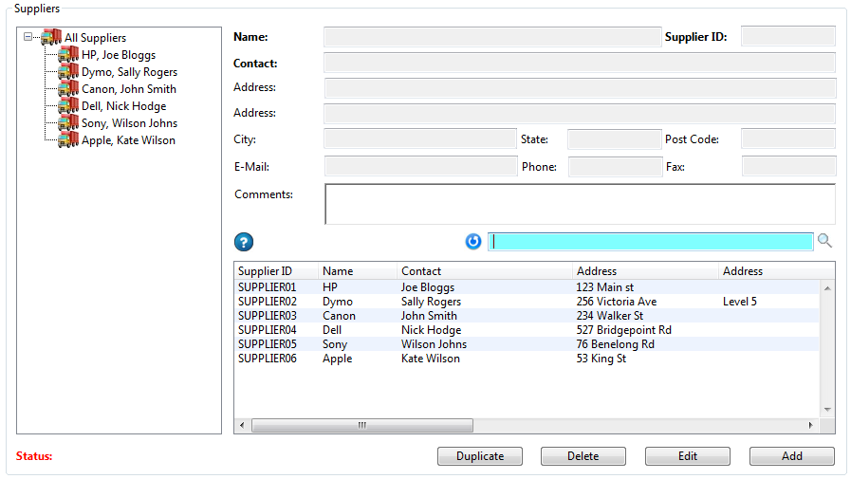
Task: Click the truck icon for HP, Joe Bloggs
Action: (68, 55)
